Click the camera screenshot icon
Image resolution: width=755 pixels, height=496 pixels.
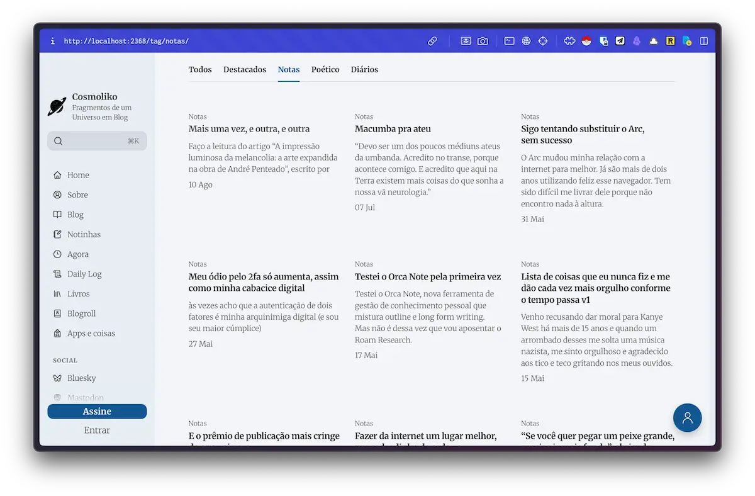click(483, 41)
